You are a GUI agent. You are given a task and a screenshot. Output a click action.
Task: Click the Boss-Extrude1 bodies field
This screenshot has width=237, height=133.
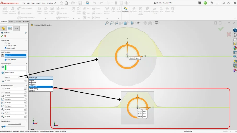click(x=16, y=73)
